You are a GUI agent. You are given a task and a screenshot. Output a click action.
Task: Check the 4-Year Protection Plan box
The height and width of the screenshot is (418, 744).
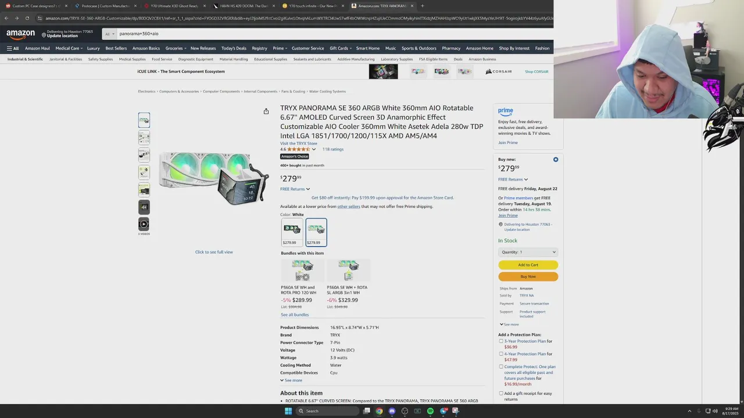pos(501,354)
